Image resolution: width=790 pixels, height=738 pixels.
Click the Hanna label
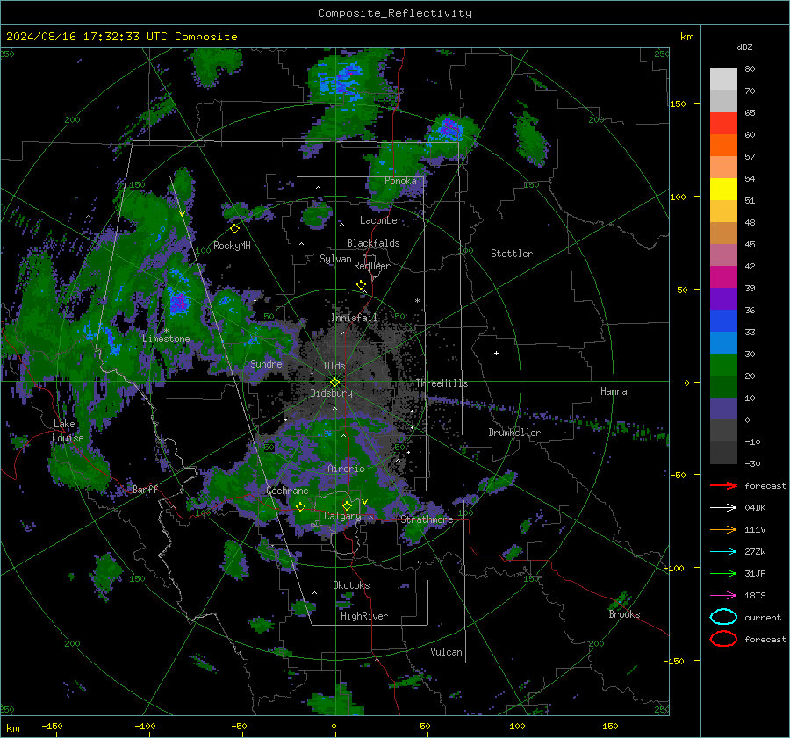pos(614,391)
